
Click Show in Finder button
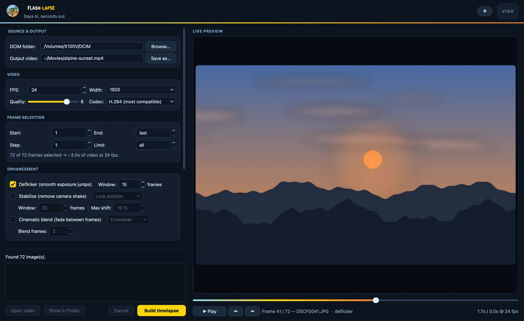[64, 311]
